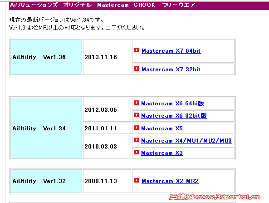Select the AiUtility Ver1.36 cell
Screen dimensions: 269x203
pyautogui.click(x=46, y=57)
